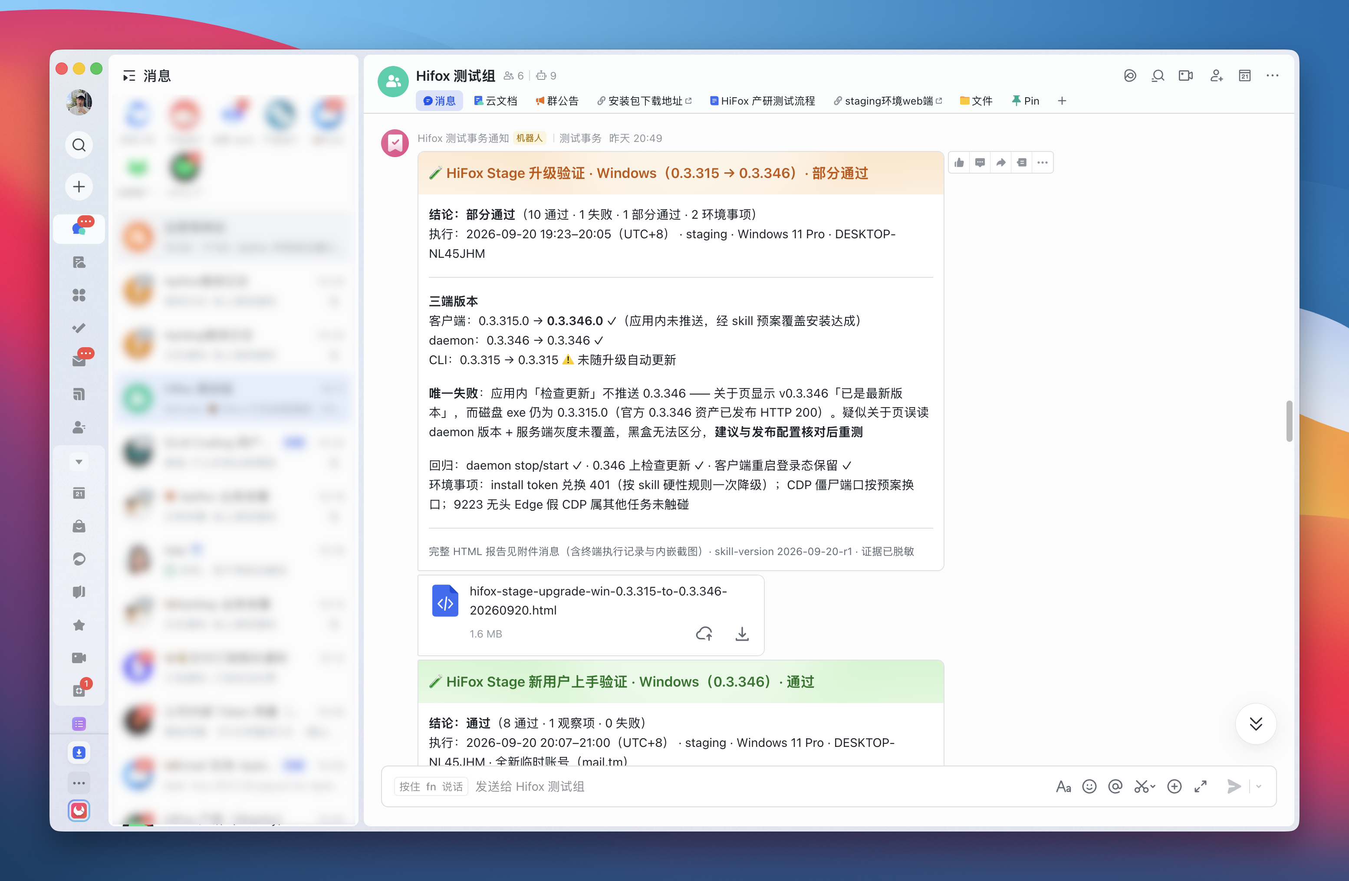Add member to Hifox 测试组
The height and width of the screenshot is (881, 1349).
point(1216,76)
